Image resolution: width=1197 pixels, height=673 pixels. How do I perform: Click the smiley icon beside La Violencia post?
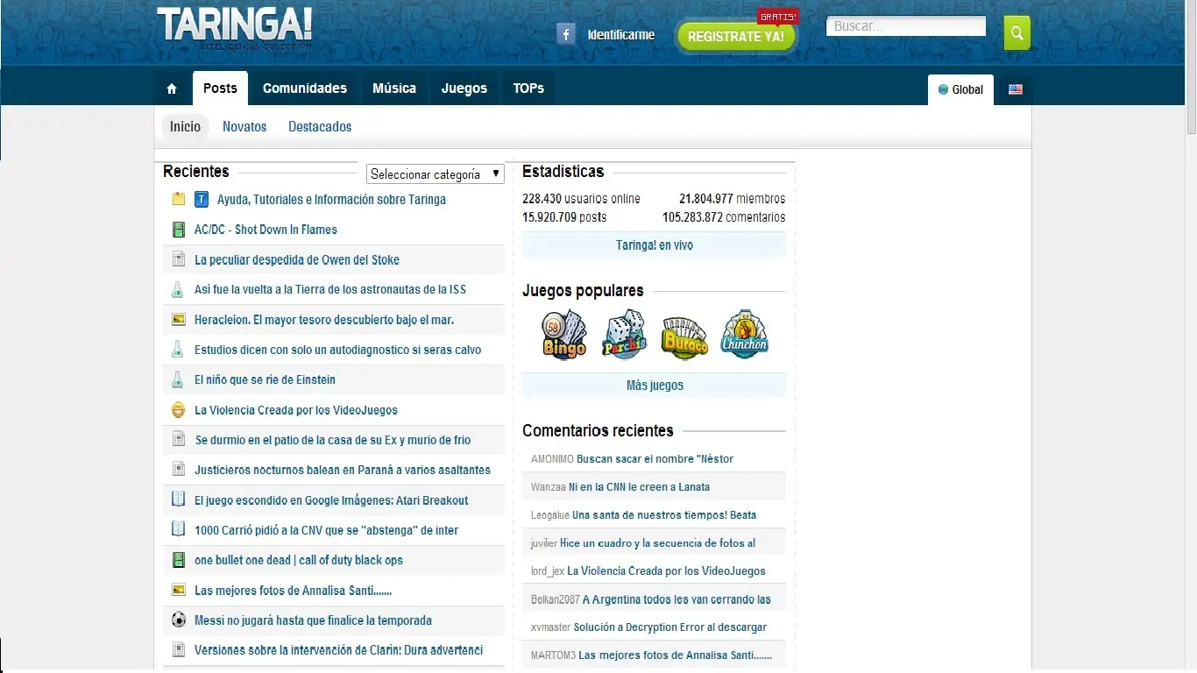point(179,409)
